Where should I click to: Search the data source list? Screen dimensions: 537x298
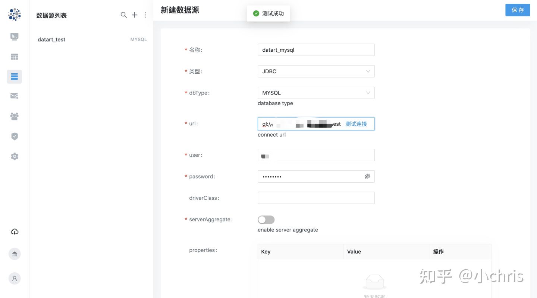pos(124,15)
